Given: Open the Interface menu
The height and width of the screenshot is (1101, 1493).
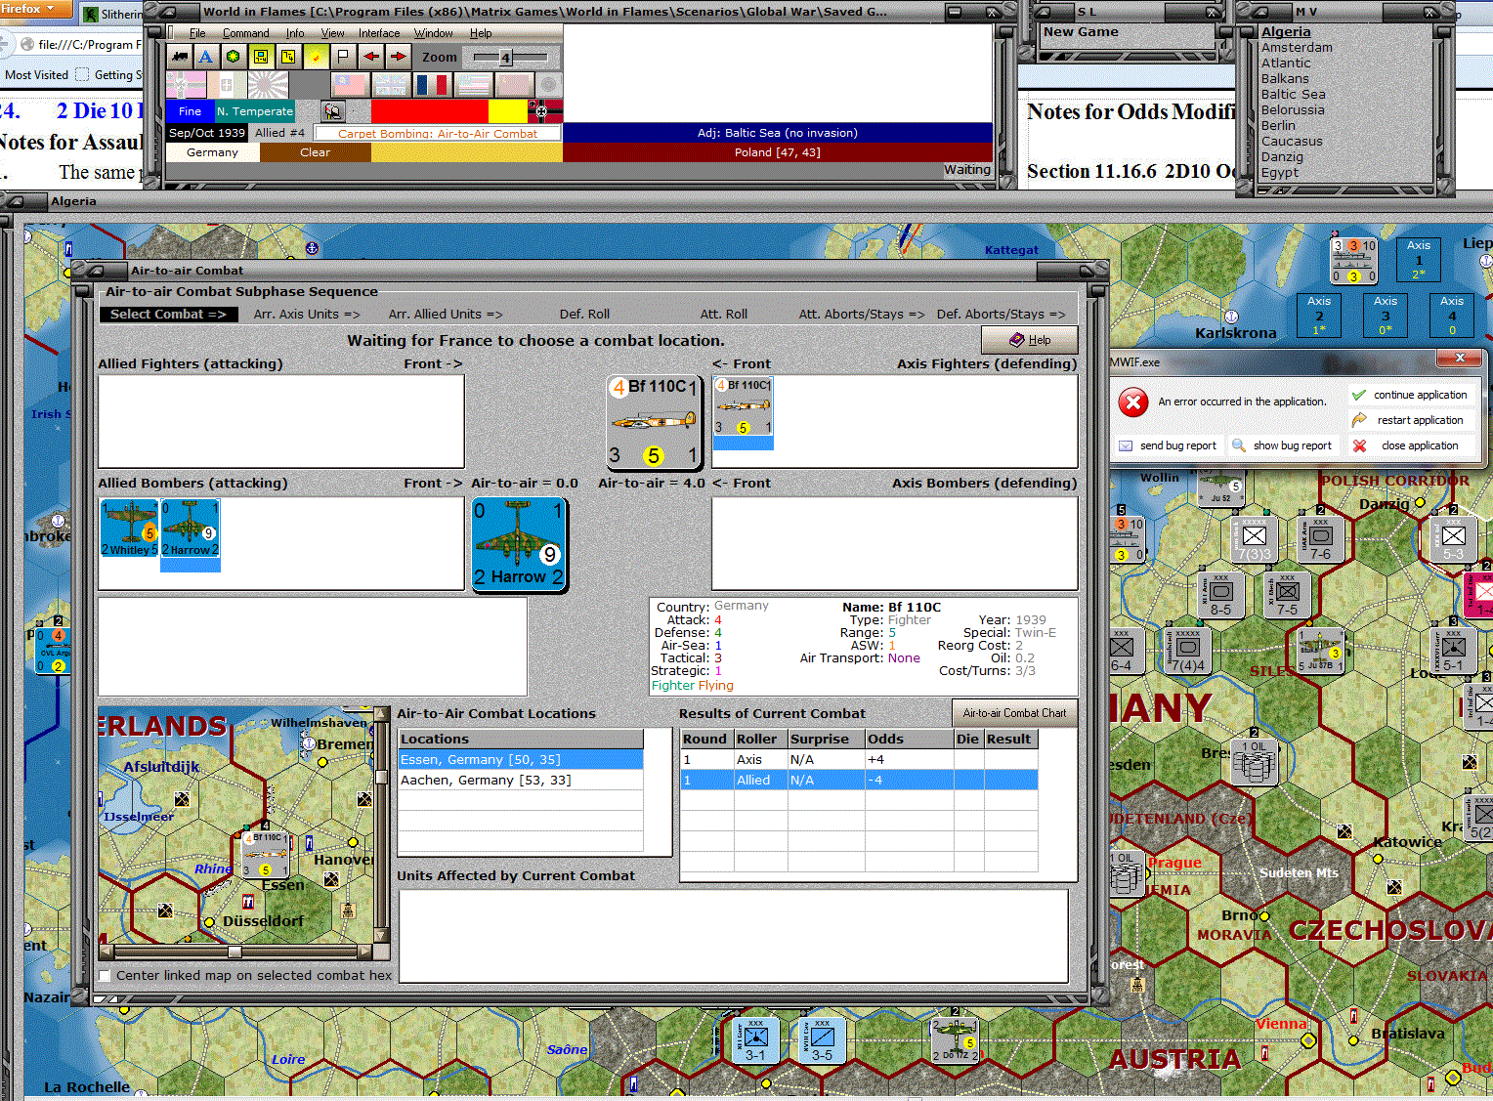Looking at the screenshot, I should coord(379,33).
